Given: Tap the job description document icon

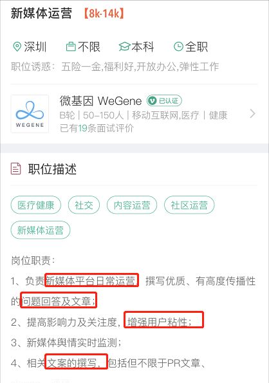Looking at the screenshot, I should pyautogui.click(x=16, y=169).
